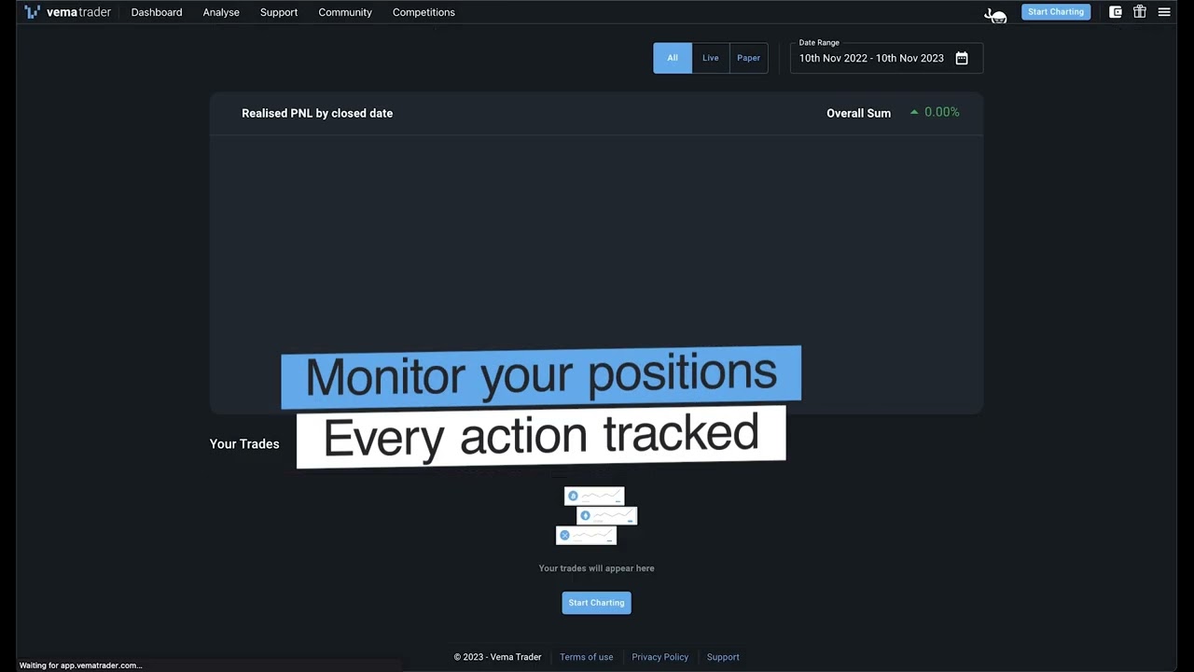1194x672 pixels.
Task: Open the Dashboard menu
Action: click(157, 12)
